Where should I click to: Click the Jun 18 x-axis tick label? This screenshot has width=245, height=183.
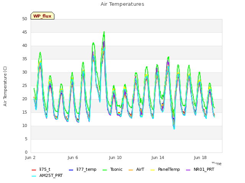point(200,157)
